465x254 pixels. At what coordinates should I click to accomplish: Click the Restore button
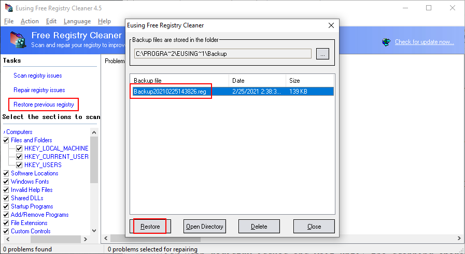[150, 227]
